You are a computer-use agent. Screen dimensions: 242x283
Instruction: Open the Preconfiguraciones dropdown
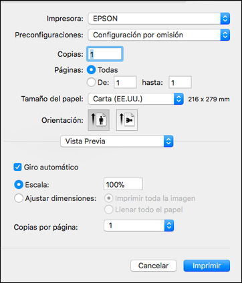[x=159, y=35]
